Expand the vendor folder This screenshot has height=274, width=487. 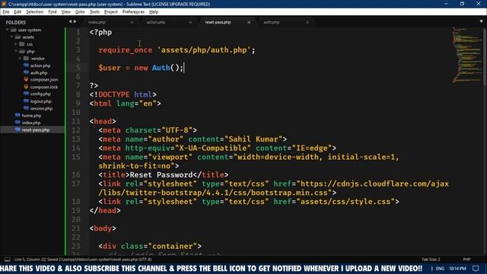(x=21, y=59)
